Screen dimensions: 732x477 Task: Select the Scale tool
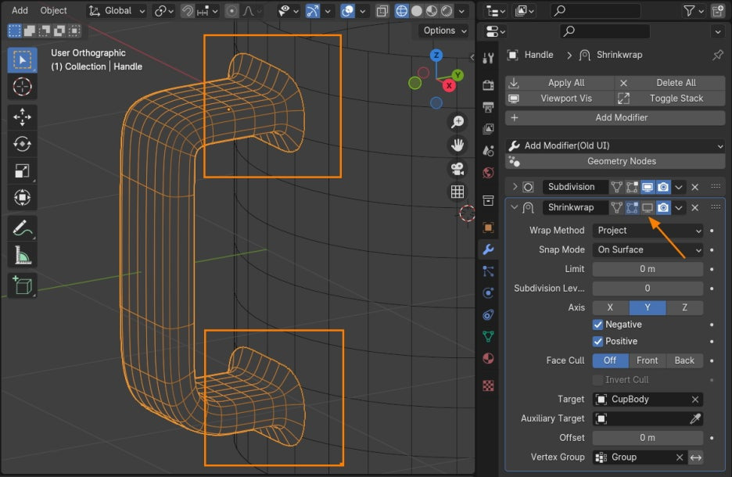point(22,170)
